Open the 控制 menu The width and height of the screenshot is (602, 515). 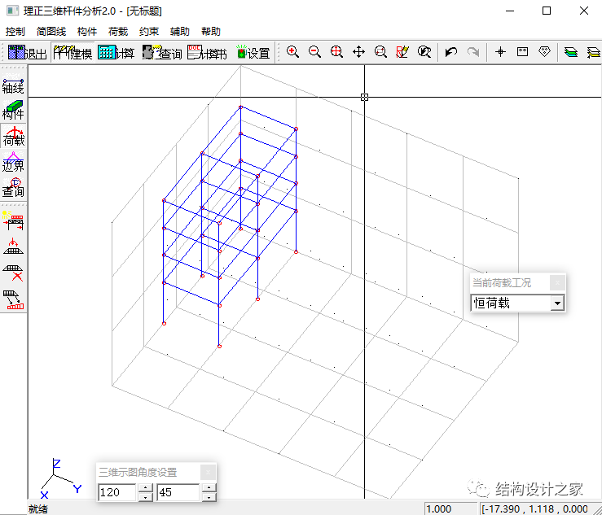[x=15, y=32]
